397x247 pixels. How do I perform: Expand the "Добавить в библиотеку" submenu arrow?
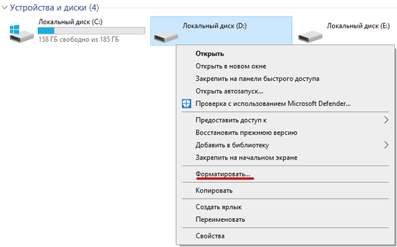tap(386, 145)
